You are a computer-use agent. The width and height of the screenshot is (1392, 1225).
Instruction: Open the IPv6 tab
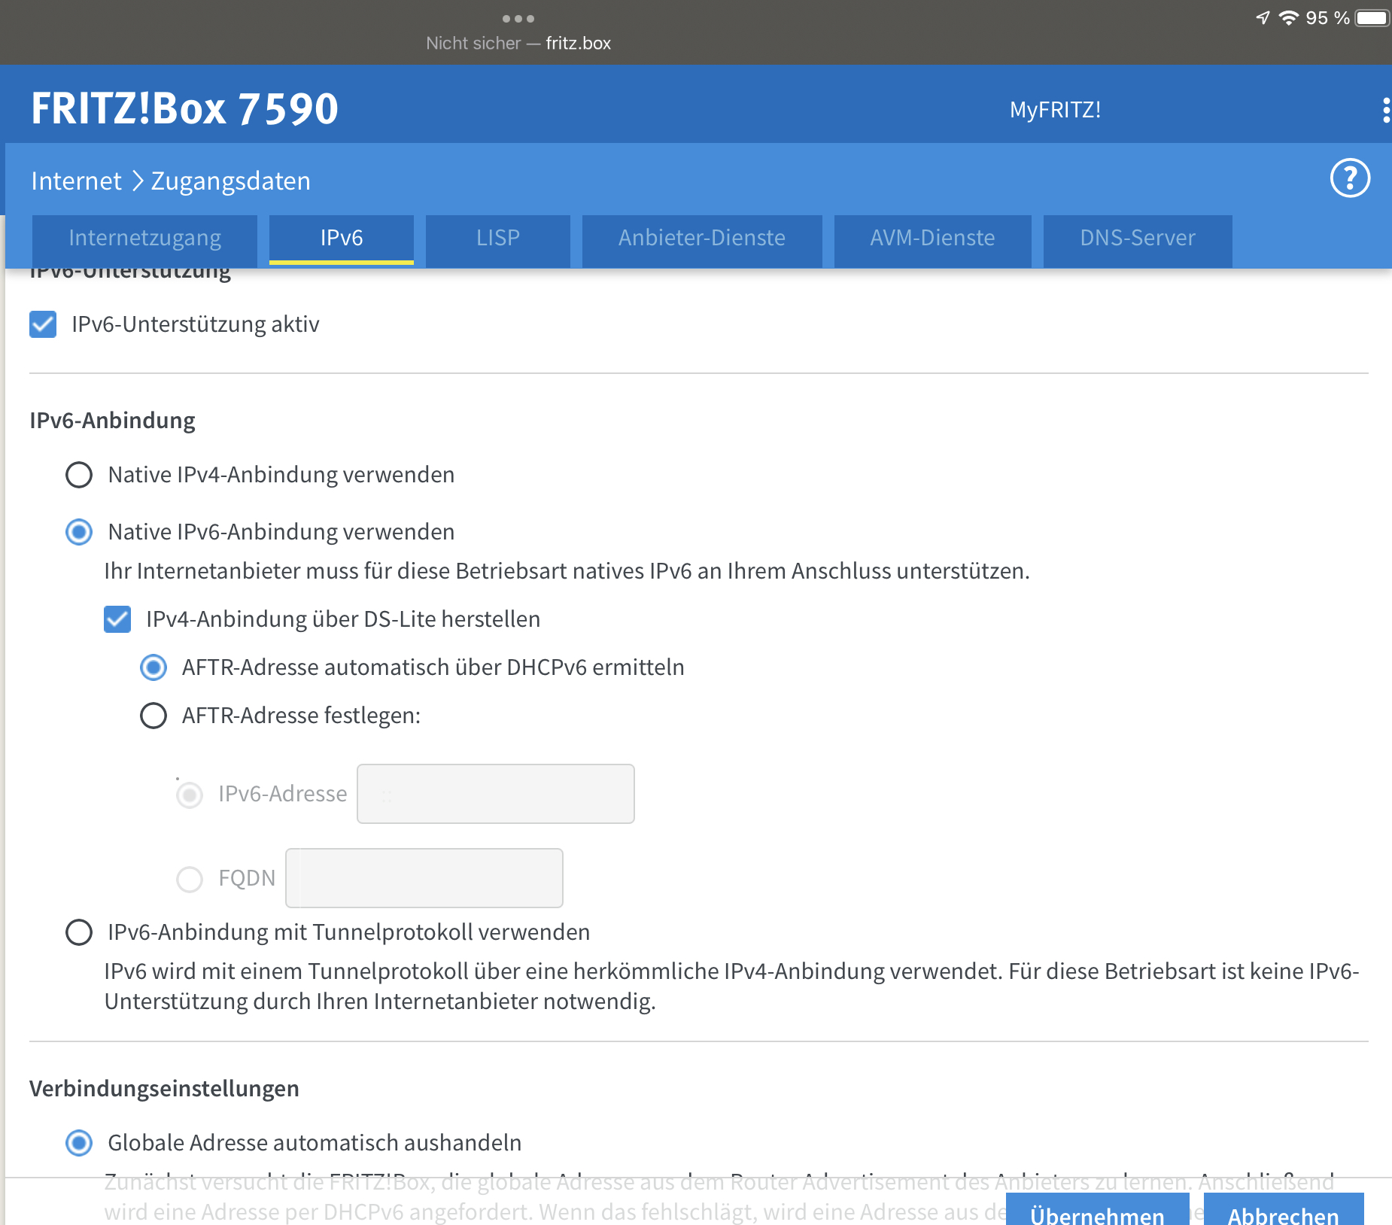pyautogui.click(x=342, y=240)
